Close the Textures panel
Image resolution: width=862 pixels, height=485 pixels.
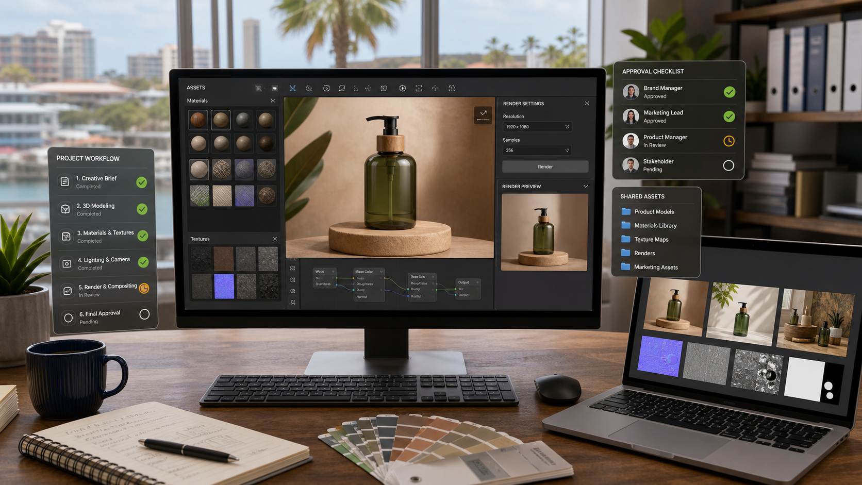click(275, 239)
